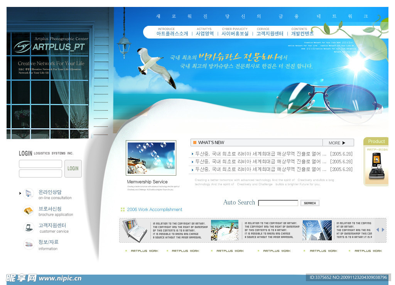Click the fourth ARTPLUS WORK link
Viewport: 395px width, 285px height.
pyautogui.click(x=277, y=251)
